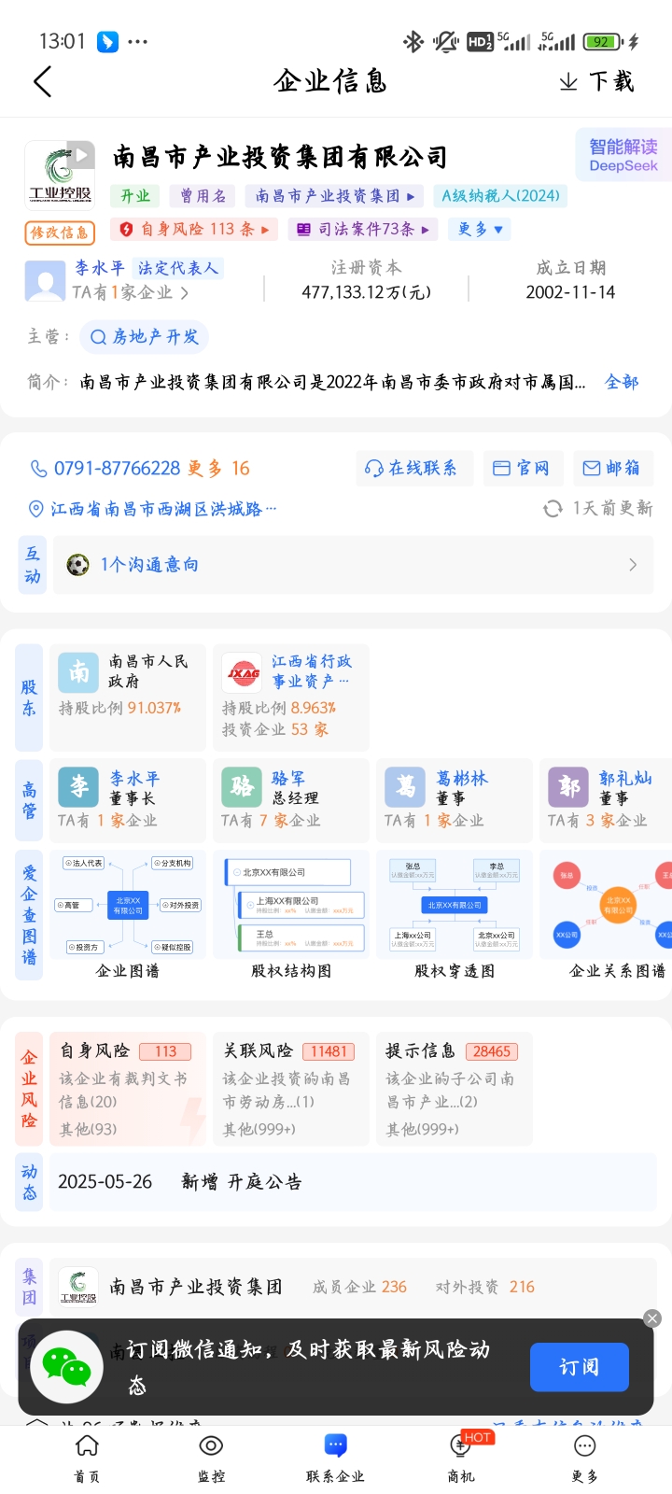Screen dimensions: 672x1494
Task: View 成员企业 236 list
Action: 359,1287
